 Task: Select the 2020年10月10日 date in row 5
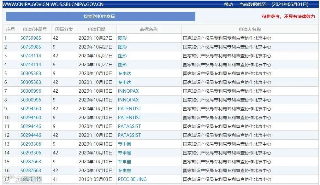pos(96,73)
